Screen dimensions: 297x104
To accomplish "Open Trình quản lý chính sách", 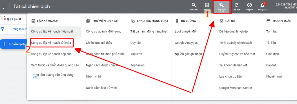I will coord(236,43).
